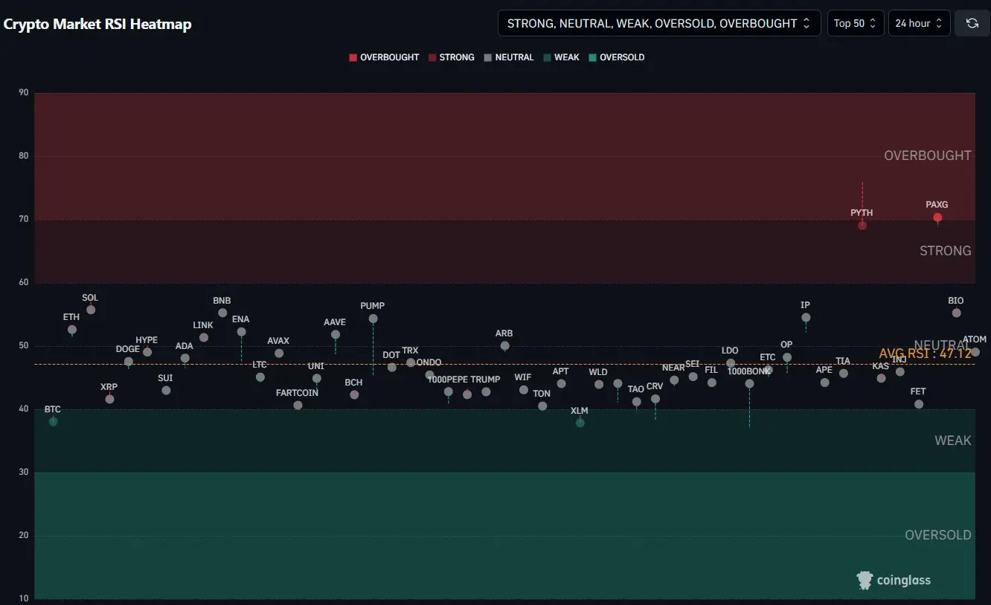Click the BTC data point

coord(53,422)
